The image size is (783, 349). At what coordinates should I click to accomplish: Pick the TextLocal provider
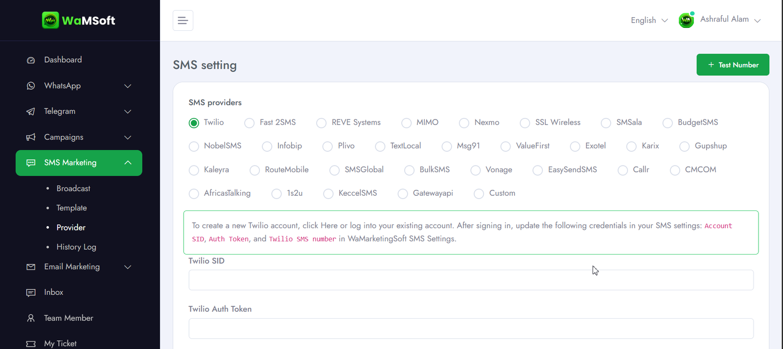pos(380,146)
